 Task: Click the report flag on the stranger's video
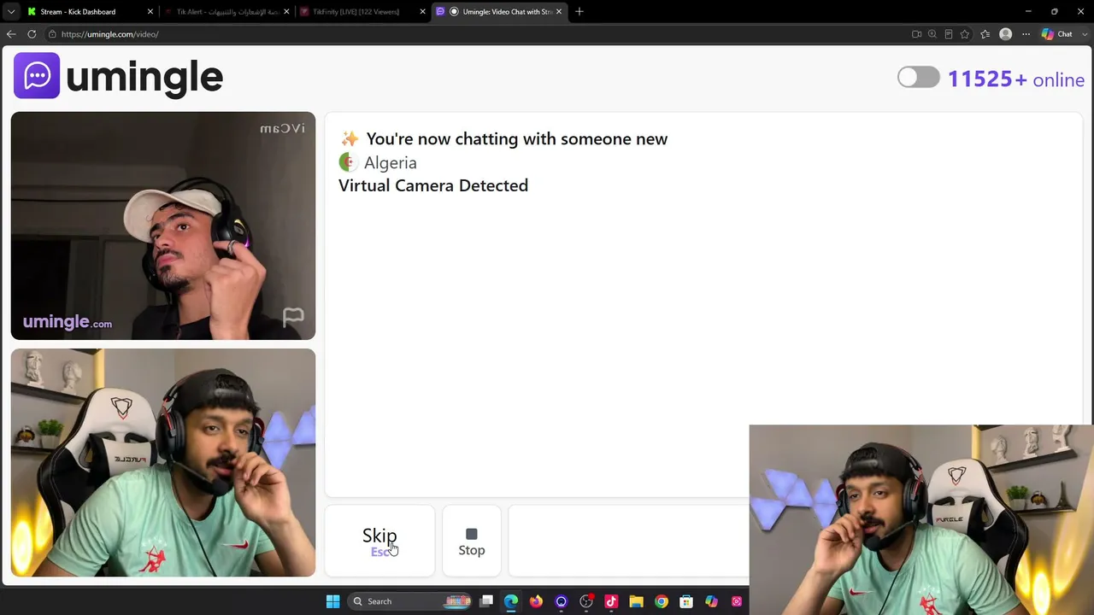293,318
